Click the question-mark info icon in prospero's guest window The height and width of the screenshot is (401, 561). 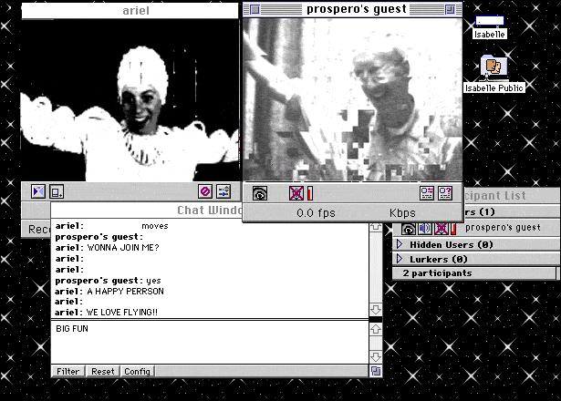point(445,193)
